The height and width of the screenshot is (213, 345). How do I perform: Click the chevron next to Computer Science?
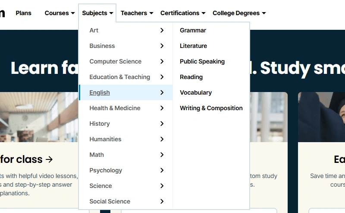[x=162, y=61]
